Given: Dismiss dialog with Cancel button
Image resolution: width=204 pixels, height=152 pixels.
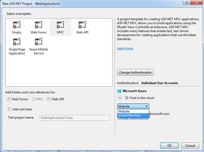Looking at the screenshot, I should [x=190, y=146].
